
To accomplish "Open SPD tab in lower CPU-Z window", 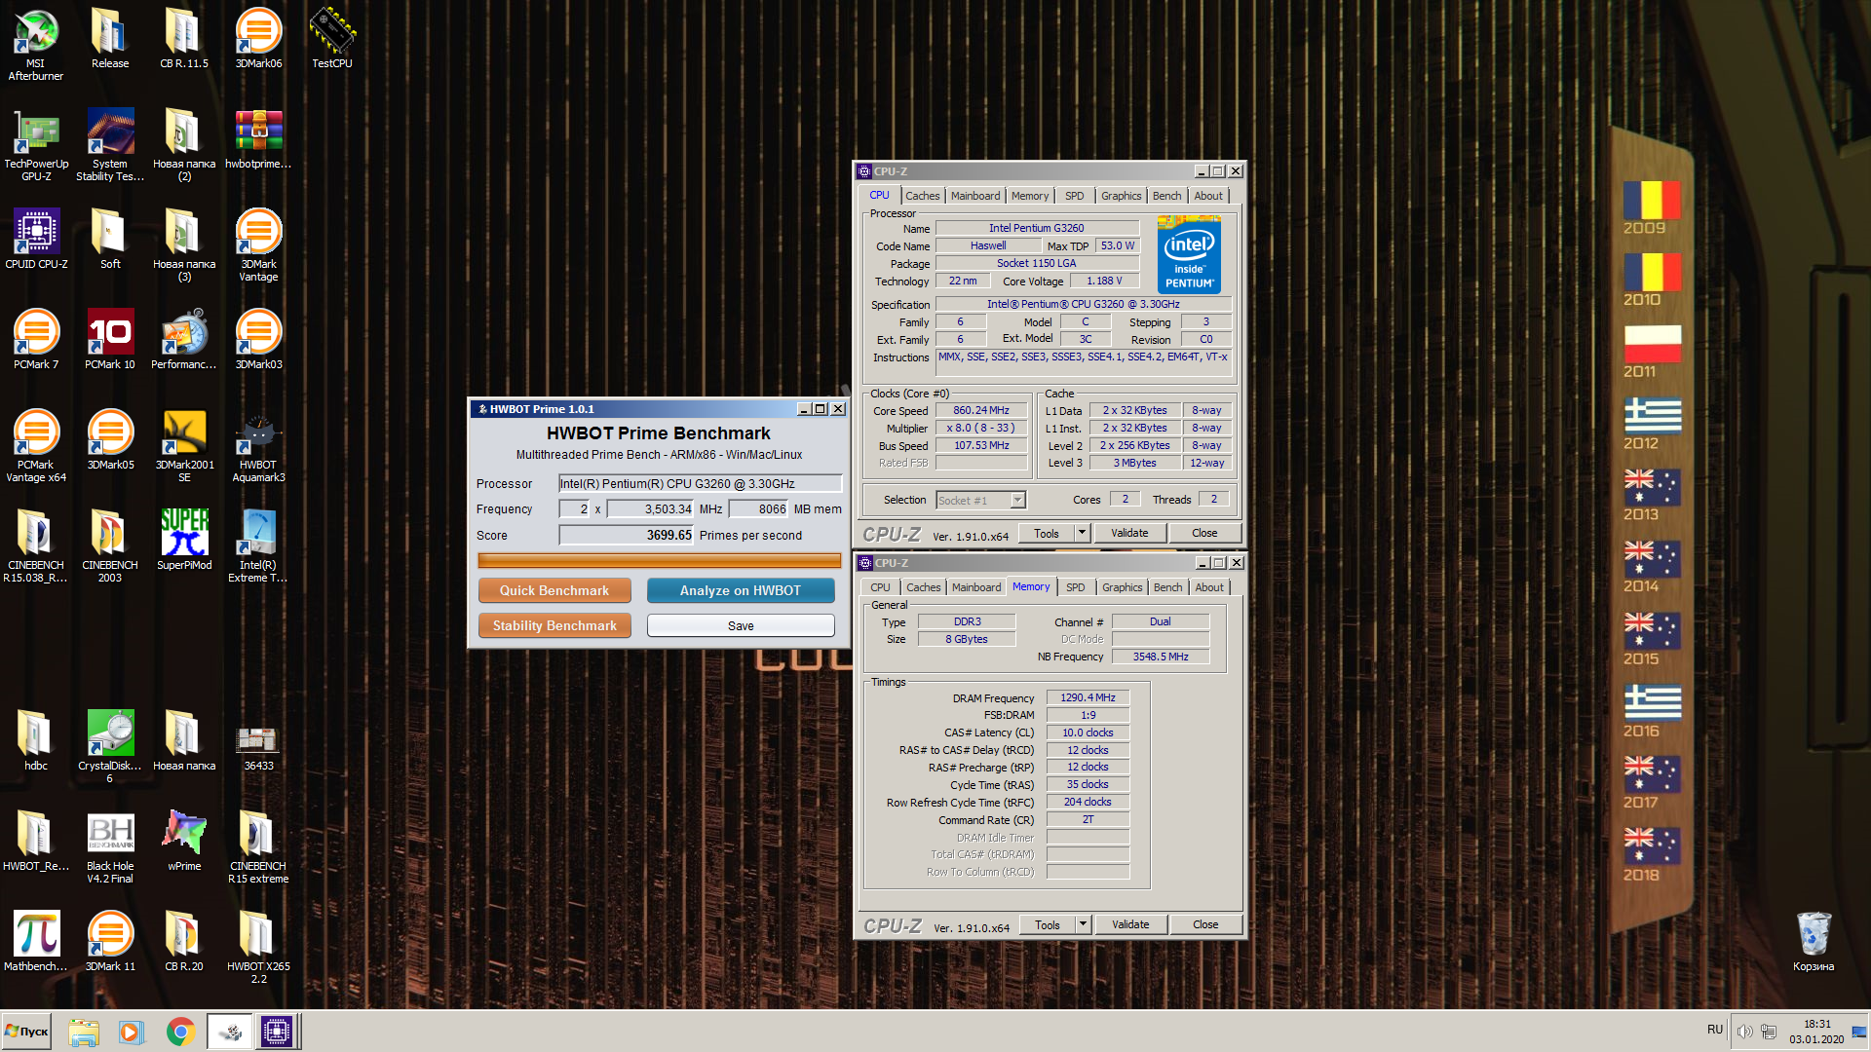I will [1075, 587].
